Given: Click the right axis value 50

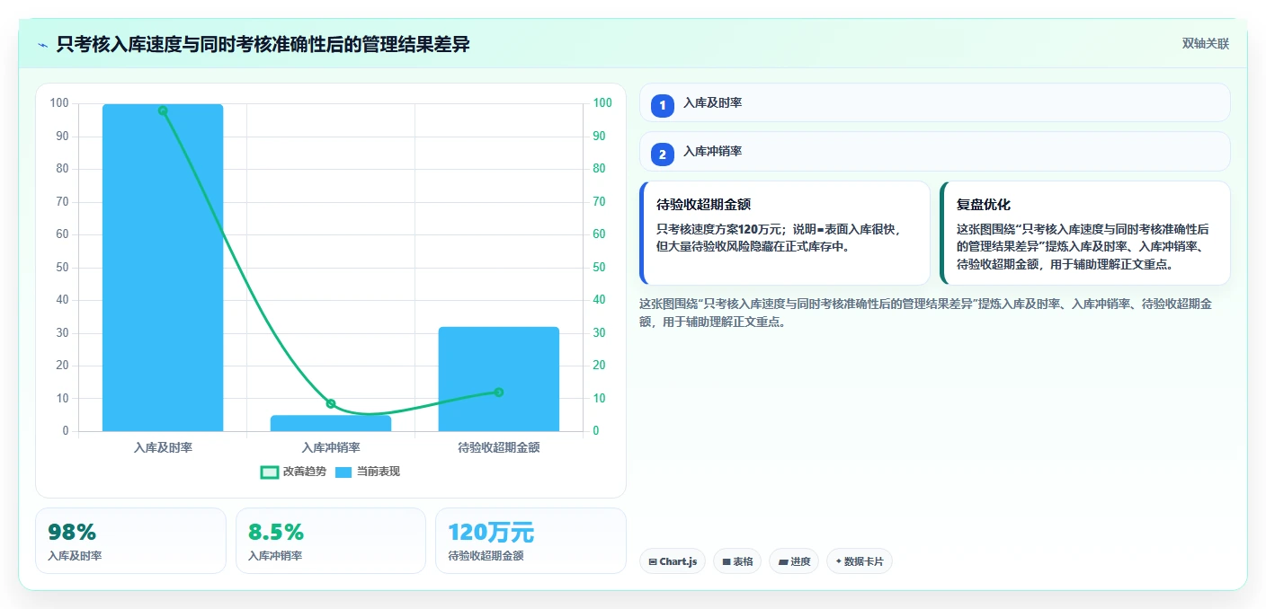Looking at the screenshot, I should pyautogui.click(x=599, y=268).
